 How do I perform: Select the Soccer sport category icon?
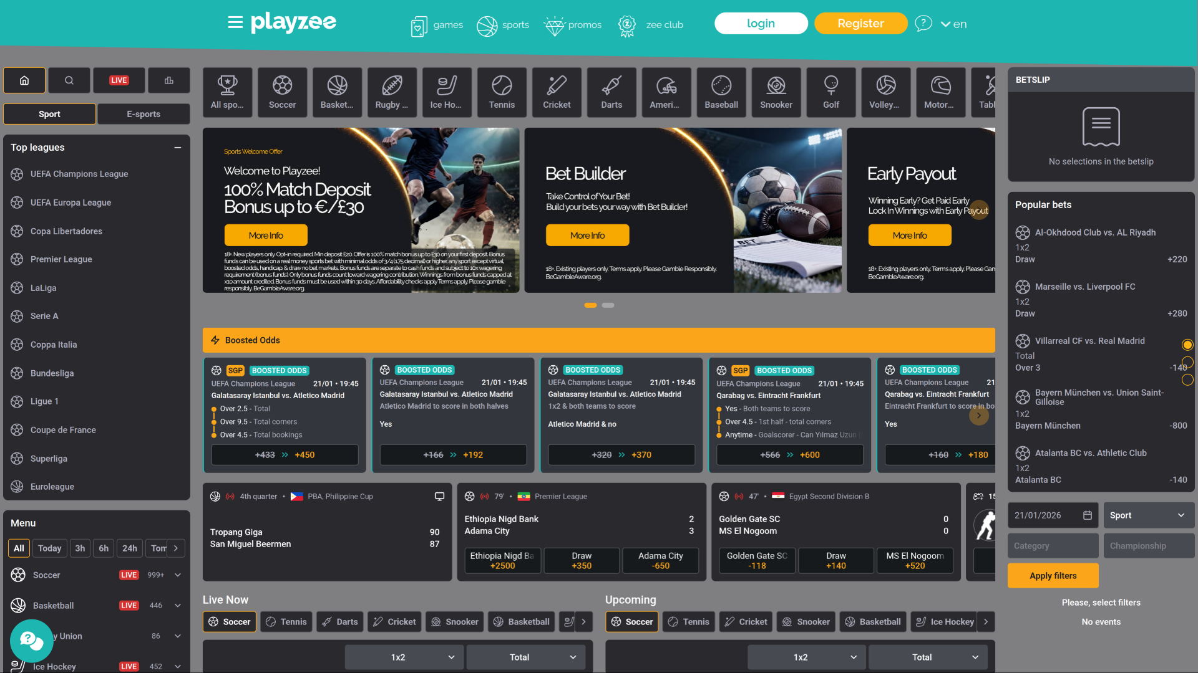click(282, 92)
